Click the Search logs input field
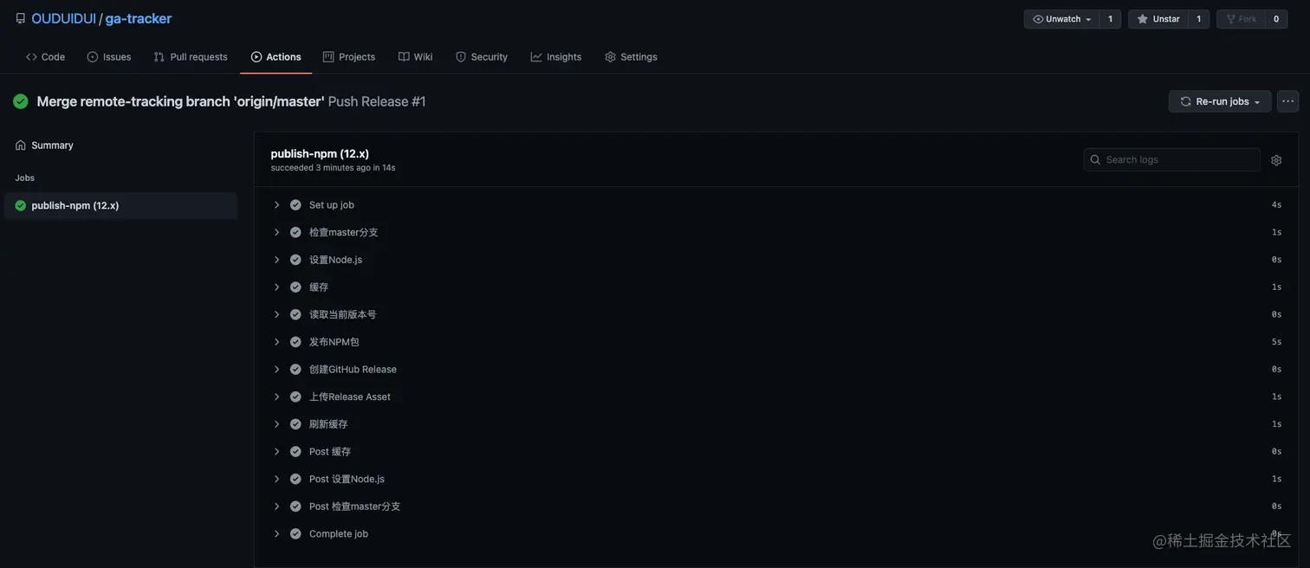Image resolution: width=1310 pixels, height=568 pixels. pyautogui.click(x=1171, y=159)
